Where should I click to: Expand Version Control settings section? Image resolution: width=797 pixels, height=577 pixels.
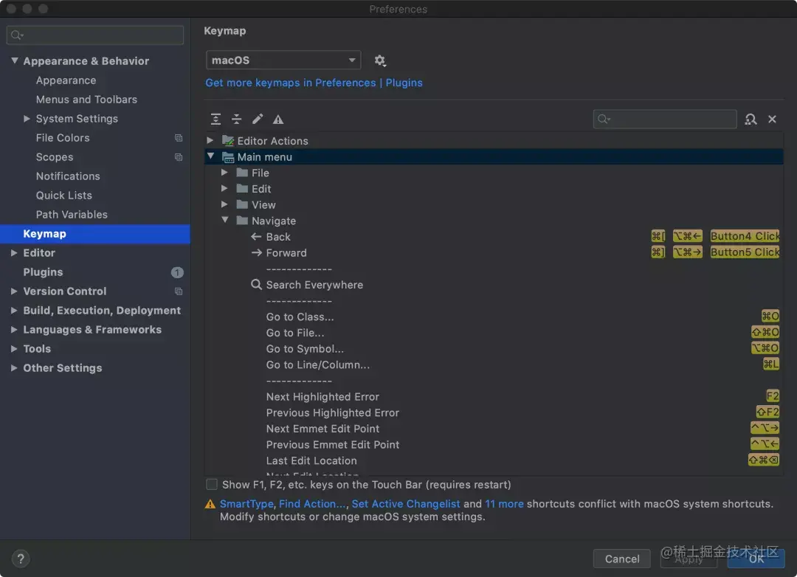point(14,291)
